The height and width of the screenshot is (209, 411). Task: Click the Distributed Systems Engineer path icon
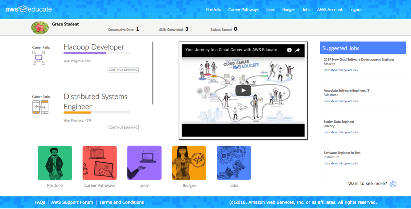point(40,107)
